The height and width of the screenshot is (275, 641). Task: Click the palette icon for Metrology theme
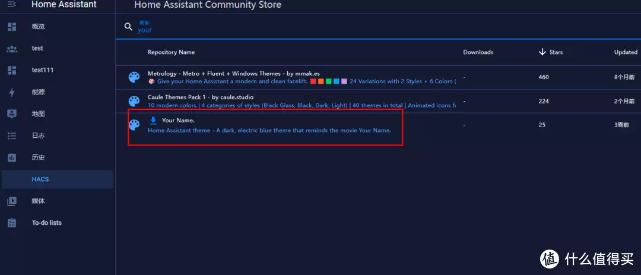(x=134, y=77)
